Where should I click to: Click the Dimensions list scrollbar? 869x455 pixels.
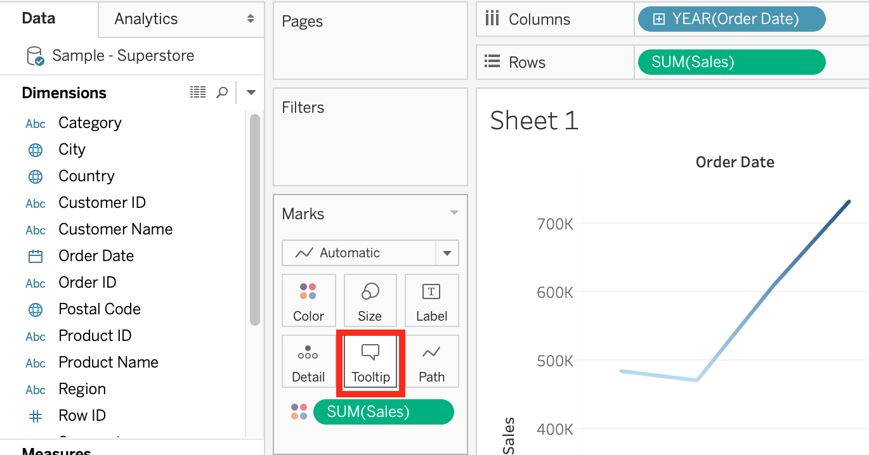click(254, 219)
